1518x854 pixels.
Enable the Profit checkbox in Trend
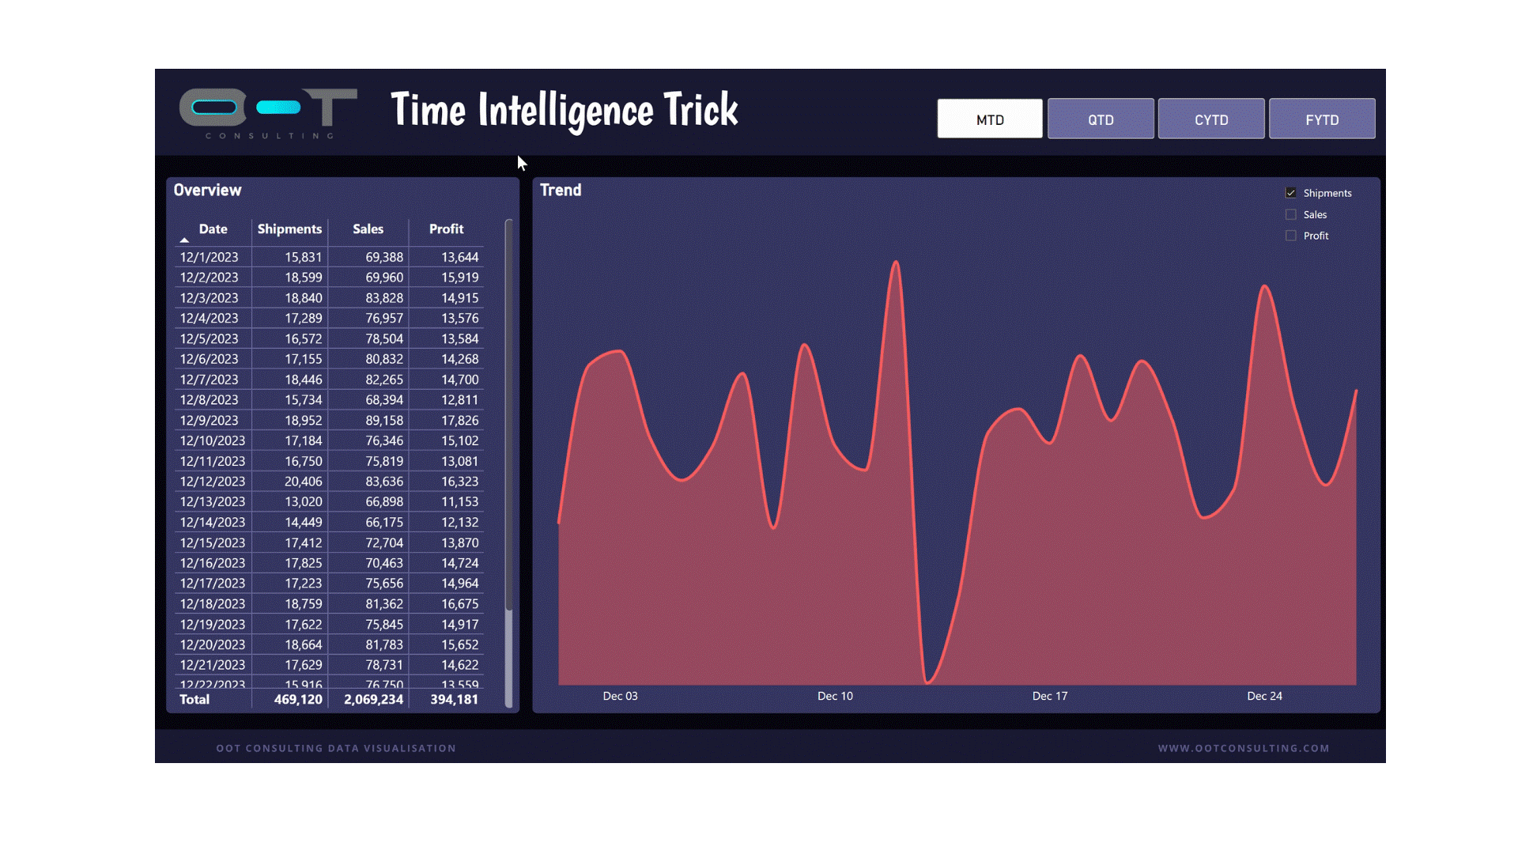[1291, 236]
